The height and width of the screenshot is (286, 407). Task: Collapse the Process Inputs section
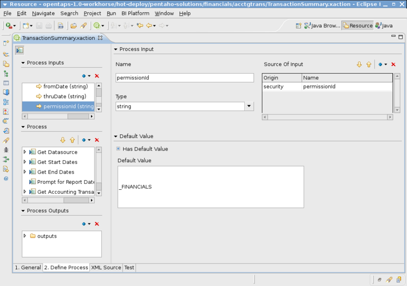click(x=23, y=63)
